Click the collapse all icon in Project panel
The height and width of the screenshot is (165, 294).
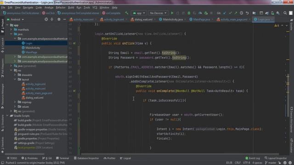click(x=52, y=19)
